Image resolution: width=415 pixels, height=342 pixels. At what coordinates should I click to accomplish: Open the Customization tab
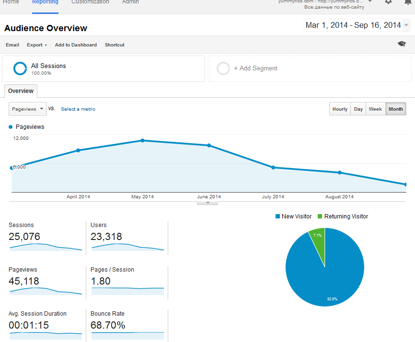(90, 2)
